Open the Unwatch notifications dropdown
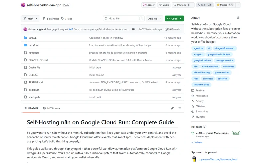The image size is (266, 163). click(x=183, y=5)
